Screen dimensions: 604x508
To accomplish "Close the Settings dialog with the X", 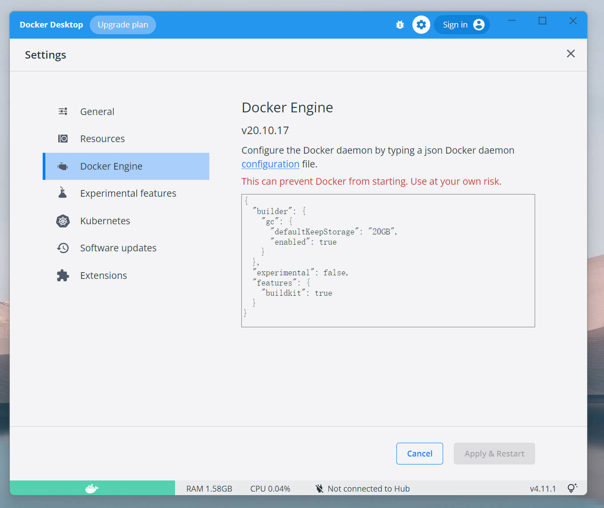I will [x=571, y=54].
